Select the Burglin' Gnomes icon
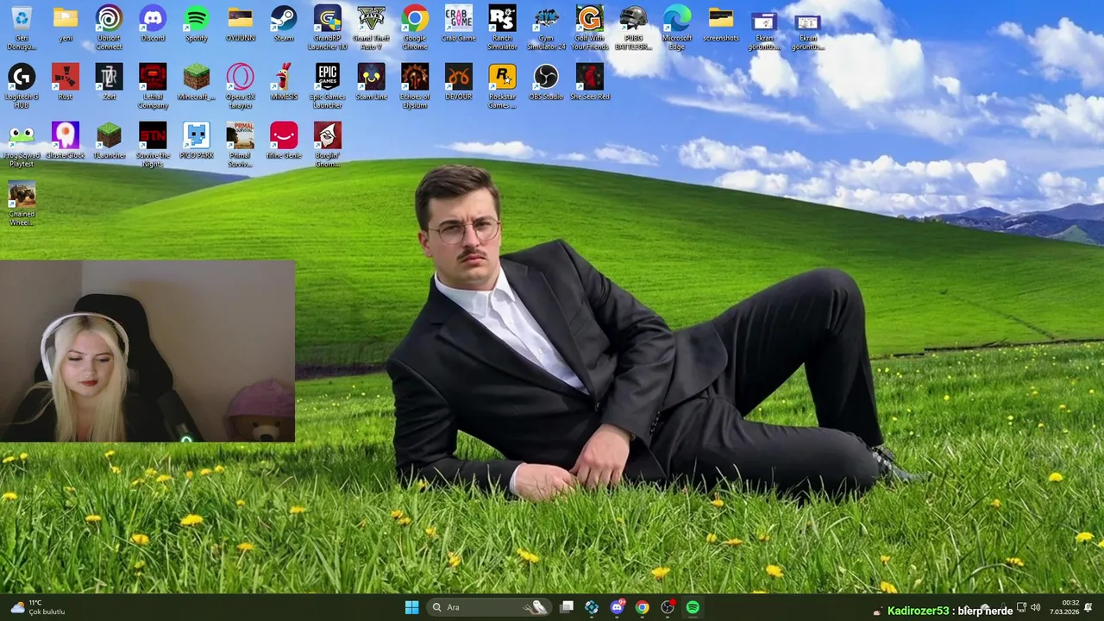This screenshot has height=621, width=1104. pyautogui.click(x=327, y=145)
